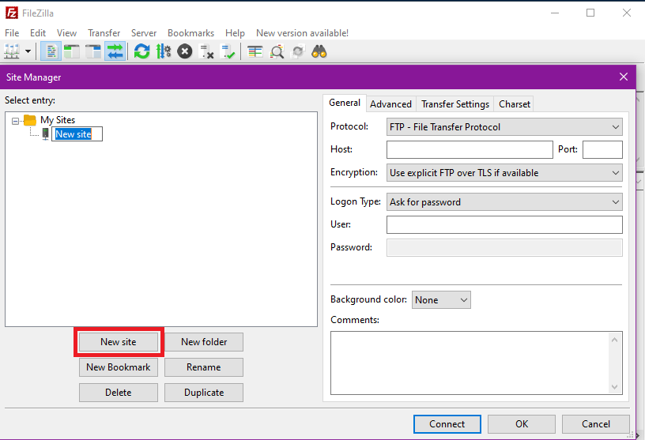Image resolution: width=645 pixels, height=440 pixels.
Task: Click the Duplicate button
Action: tap(204, 393)
